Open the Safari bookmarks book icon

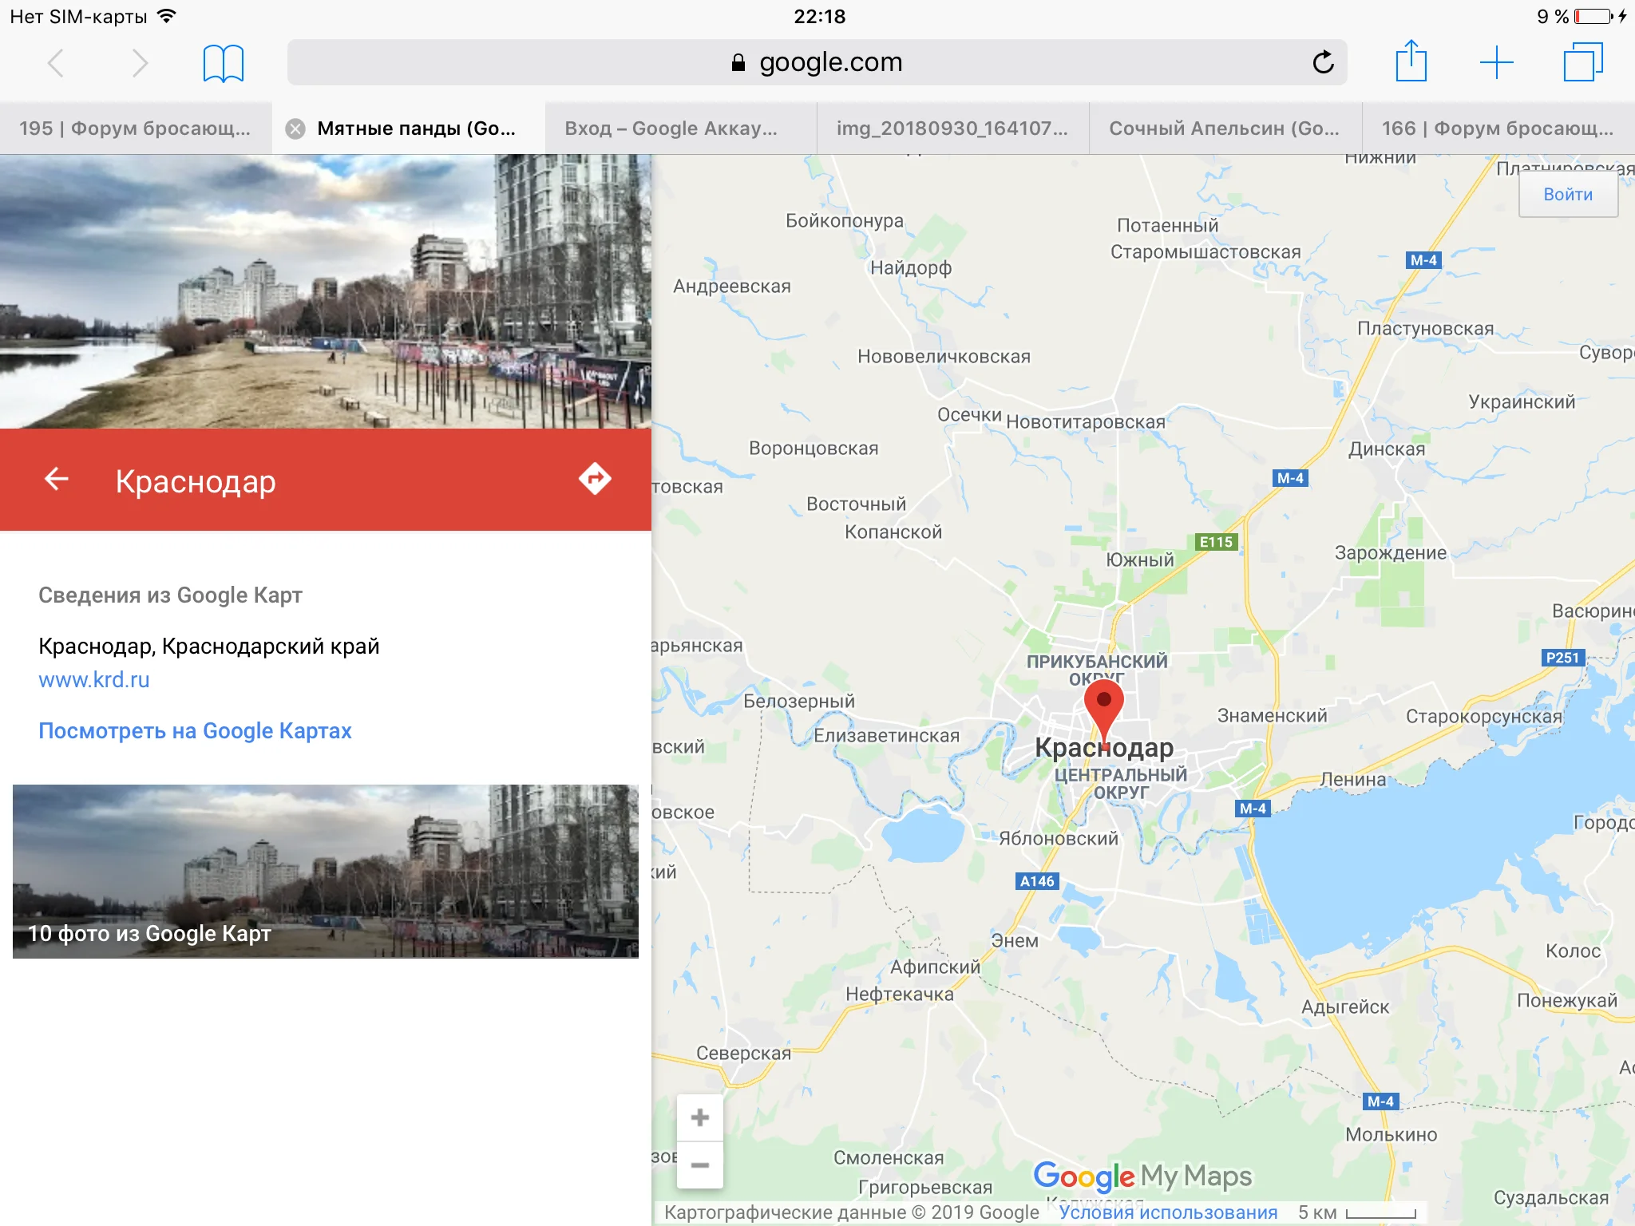pyautogui.click(x=223, y=63)
